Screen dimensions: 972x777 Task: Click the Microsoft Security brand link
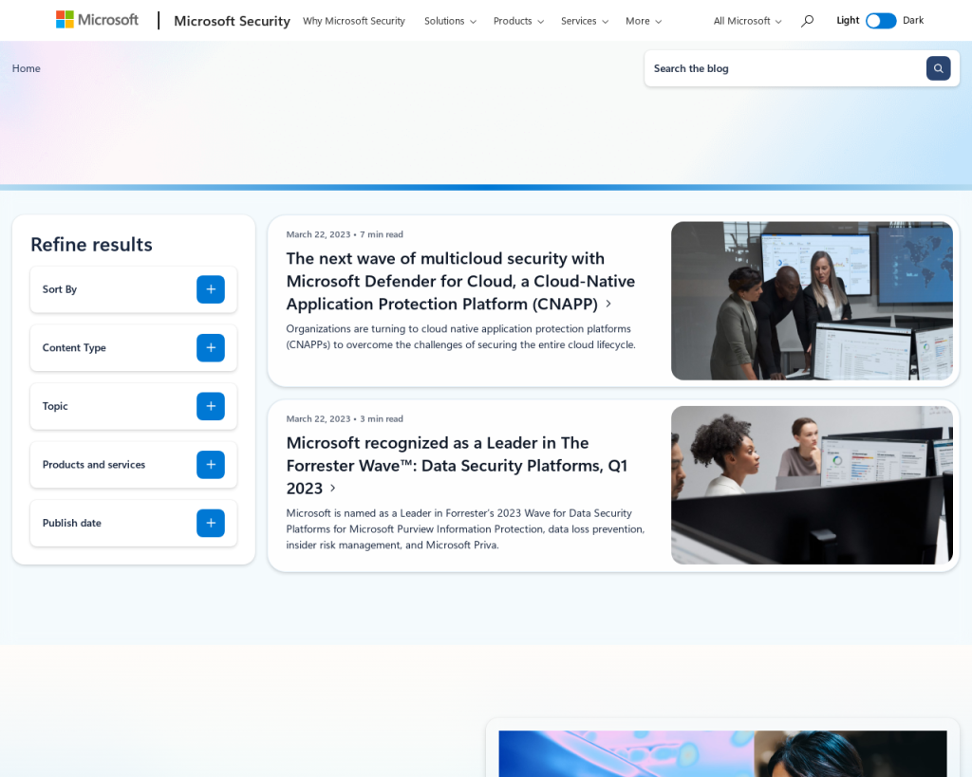coord(232,21)
